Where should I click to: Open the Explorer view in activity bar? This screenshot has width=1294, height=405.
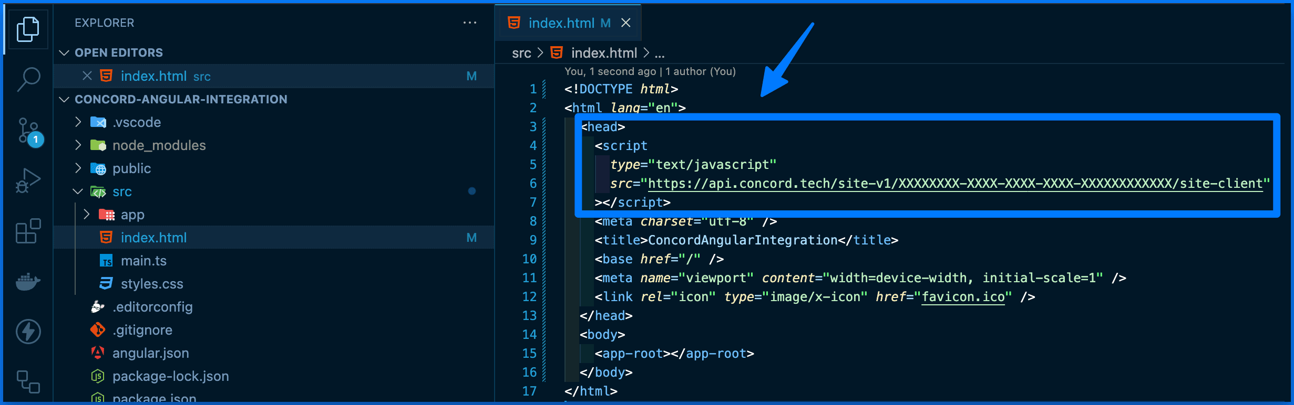coord(28,29)
